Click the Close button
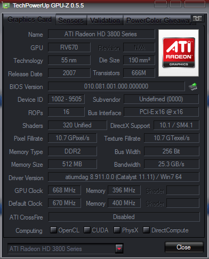The image size is (209, 259). (x=184, y=247)
